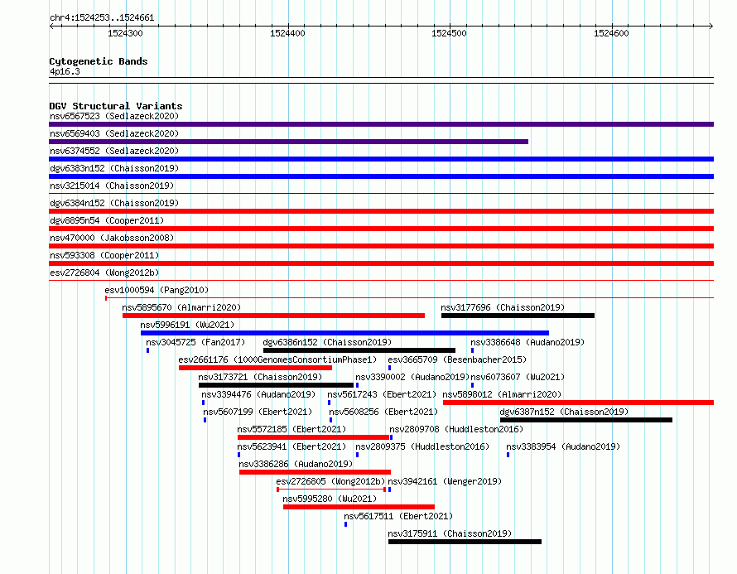Click the black bar under dgv6387n152
Image resolution: width=737 pixels, height=574 pixels.
(586, 420)
